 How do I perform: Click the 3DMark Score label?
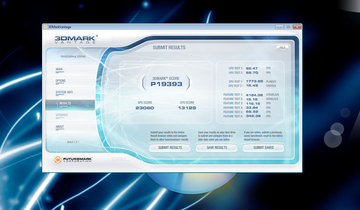(x=166, y=79)
